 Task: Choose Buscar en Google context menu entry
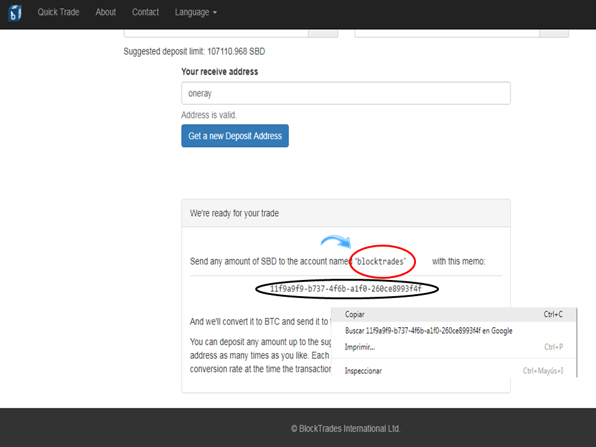[454, 331]
